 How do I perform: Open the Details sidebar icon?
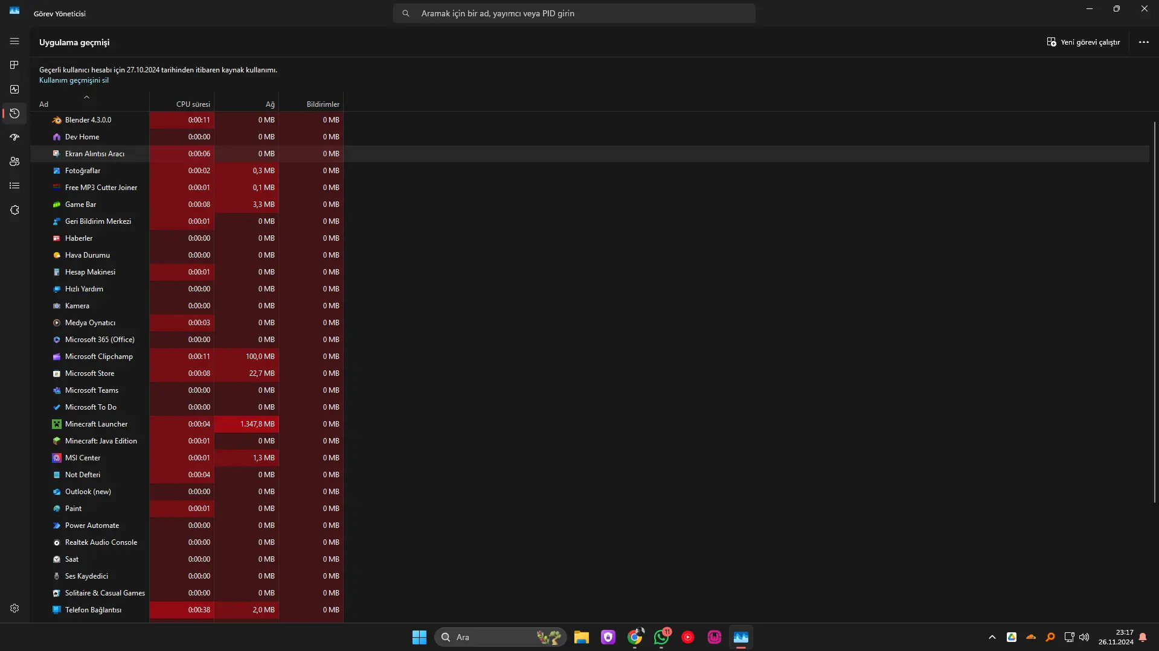14,186
